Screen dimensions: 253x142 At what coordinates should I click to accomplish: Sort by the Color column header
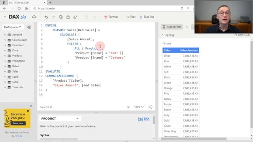170,50
